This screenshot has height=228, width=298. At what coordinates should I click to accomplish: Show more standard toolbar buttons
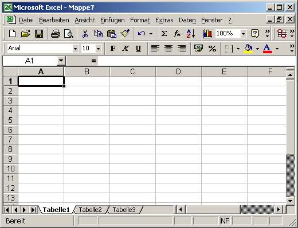pos(268,33)
